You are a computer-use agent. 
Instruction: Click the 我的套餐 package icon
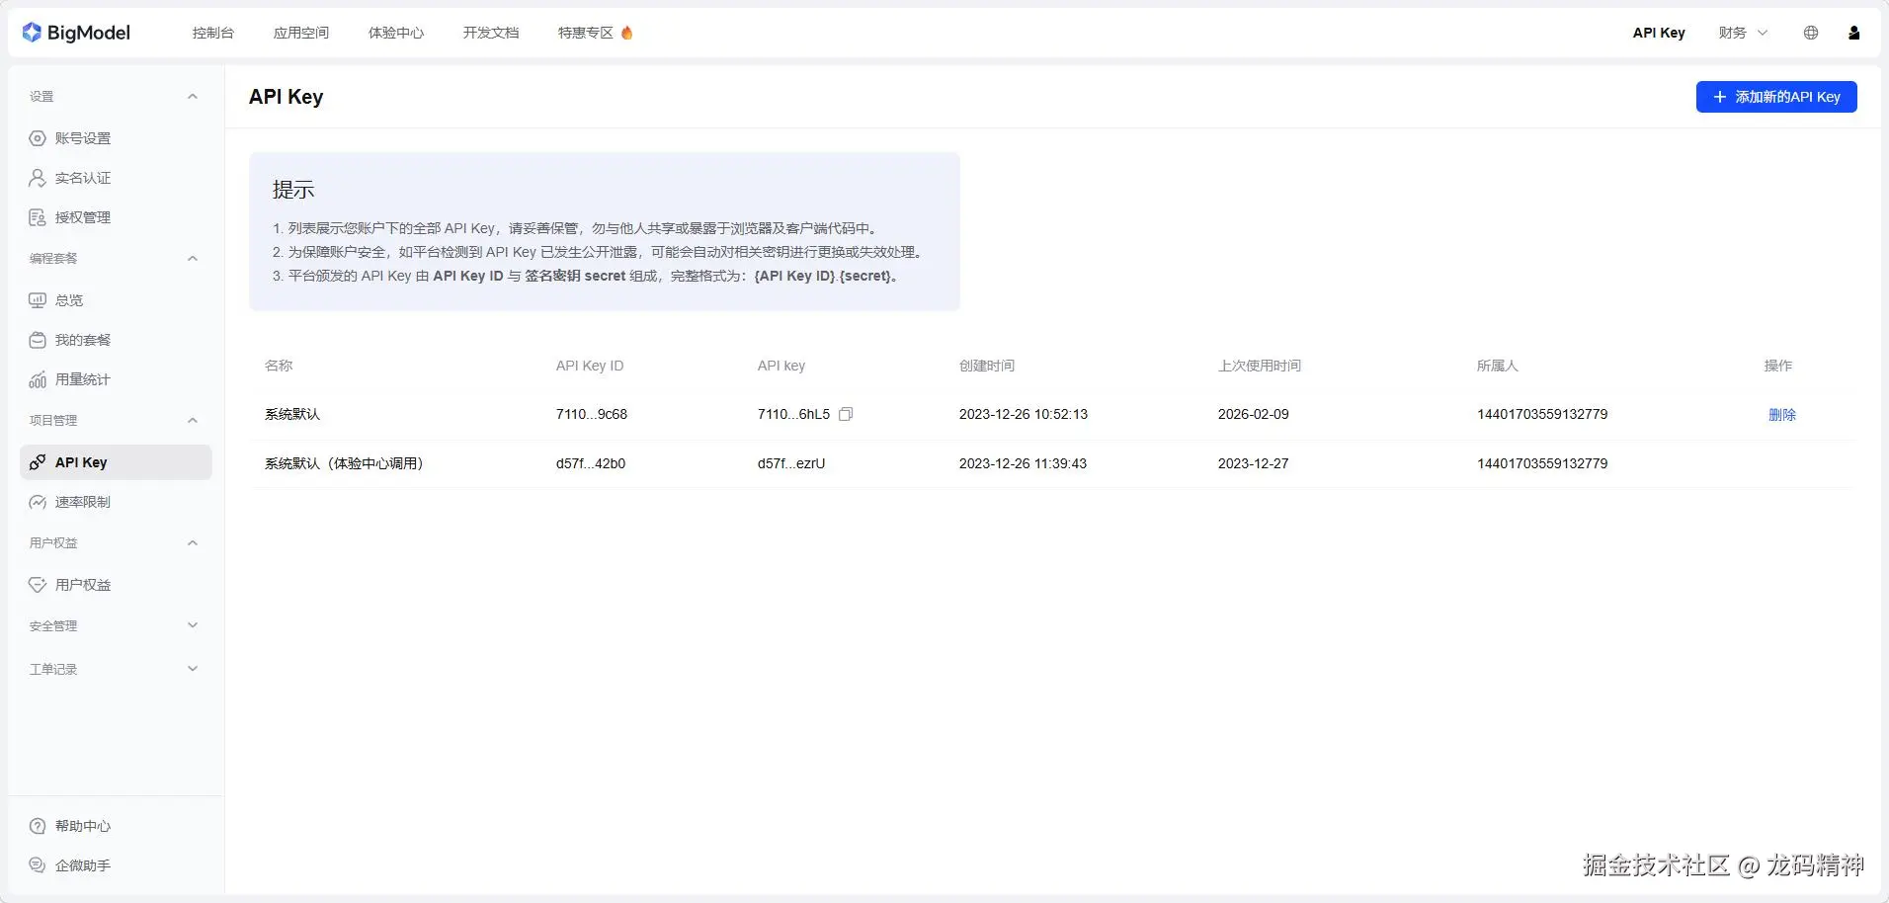[38, 340]
